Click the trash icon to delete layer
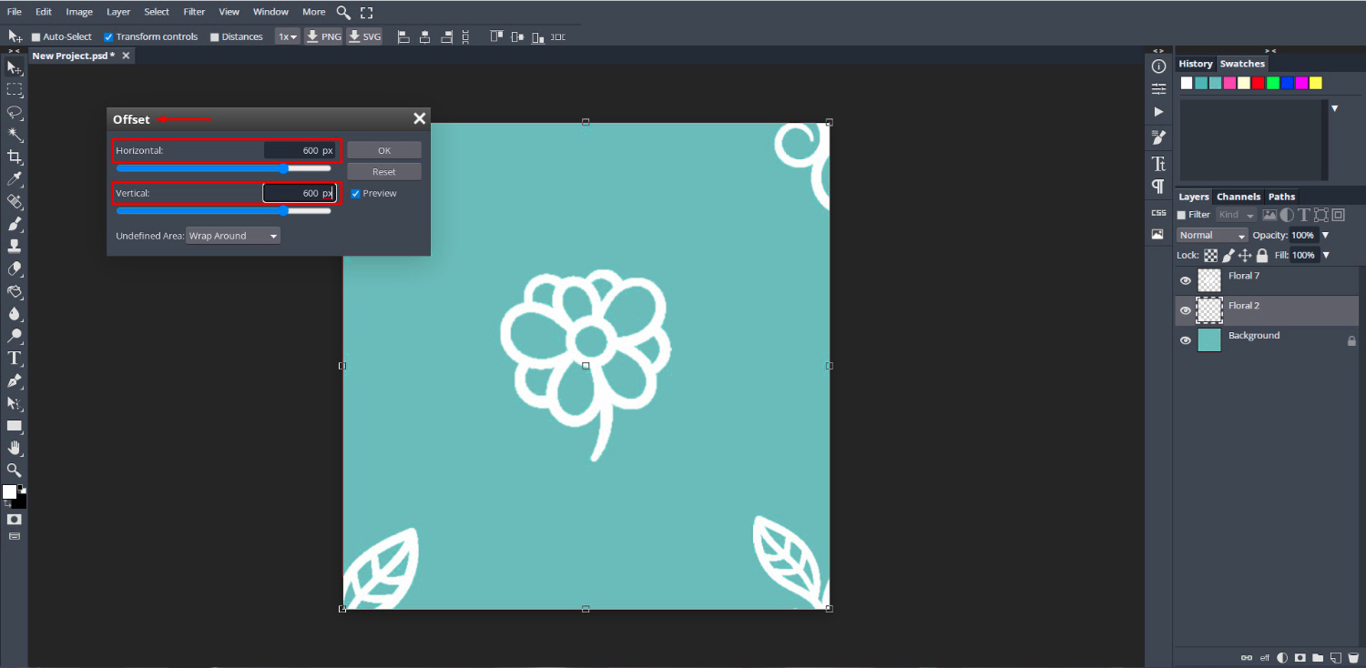 coord(1352,657)
